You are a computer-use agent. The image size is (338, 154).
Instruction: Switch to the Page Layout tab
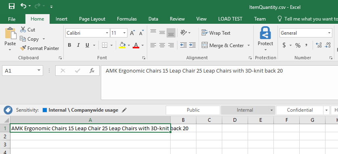[92, 19]
